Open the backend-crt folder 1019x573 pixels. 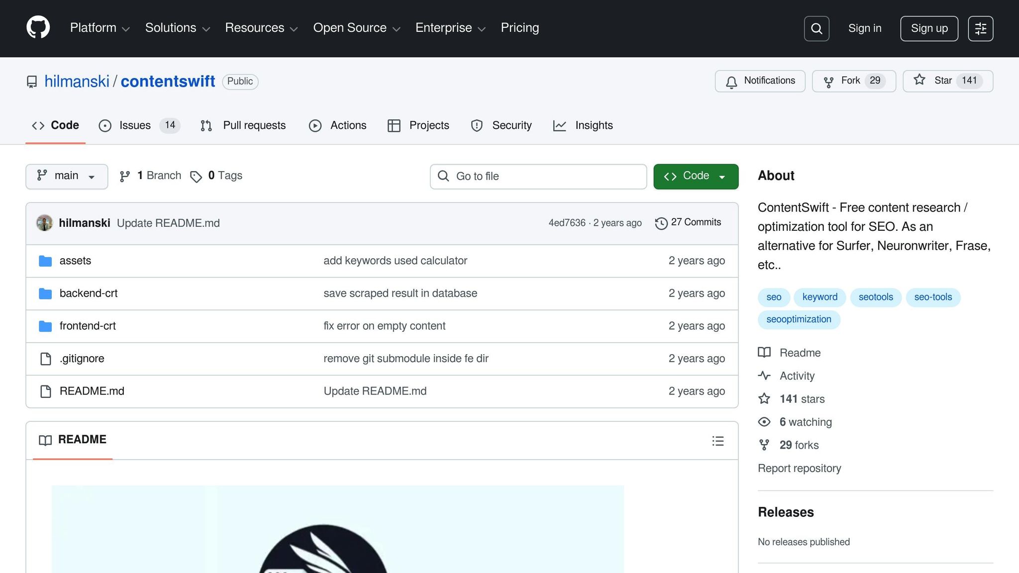[89, 293]
